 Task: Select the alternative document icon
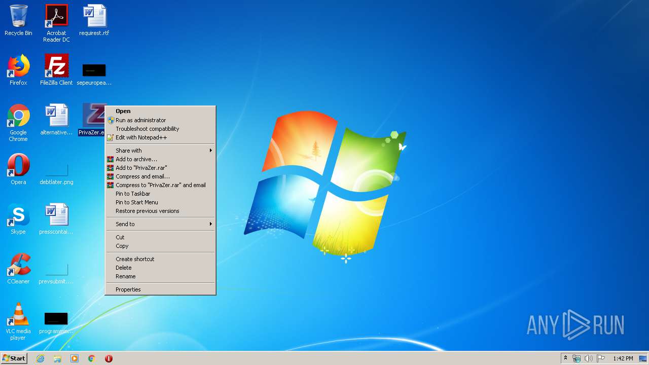(x=56, y=120)
